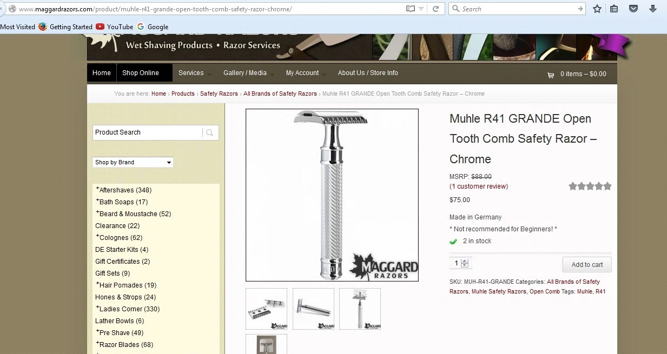Click the Home breadcrumb link
Viewport: 667px width, 354px height.
159,93
